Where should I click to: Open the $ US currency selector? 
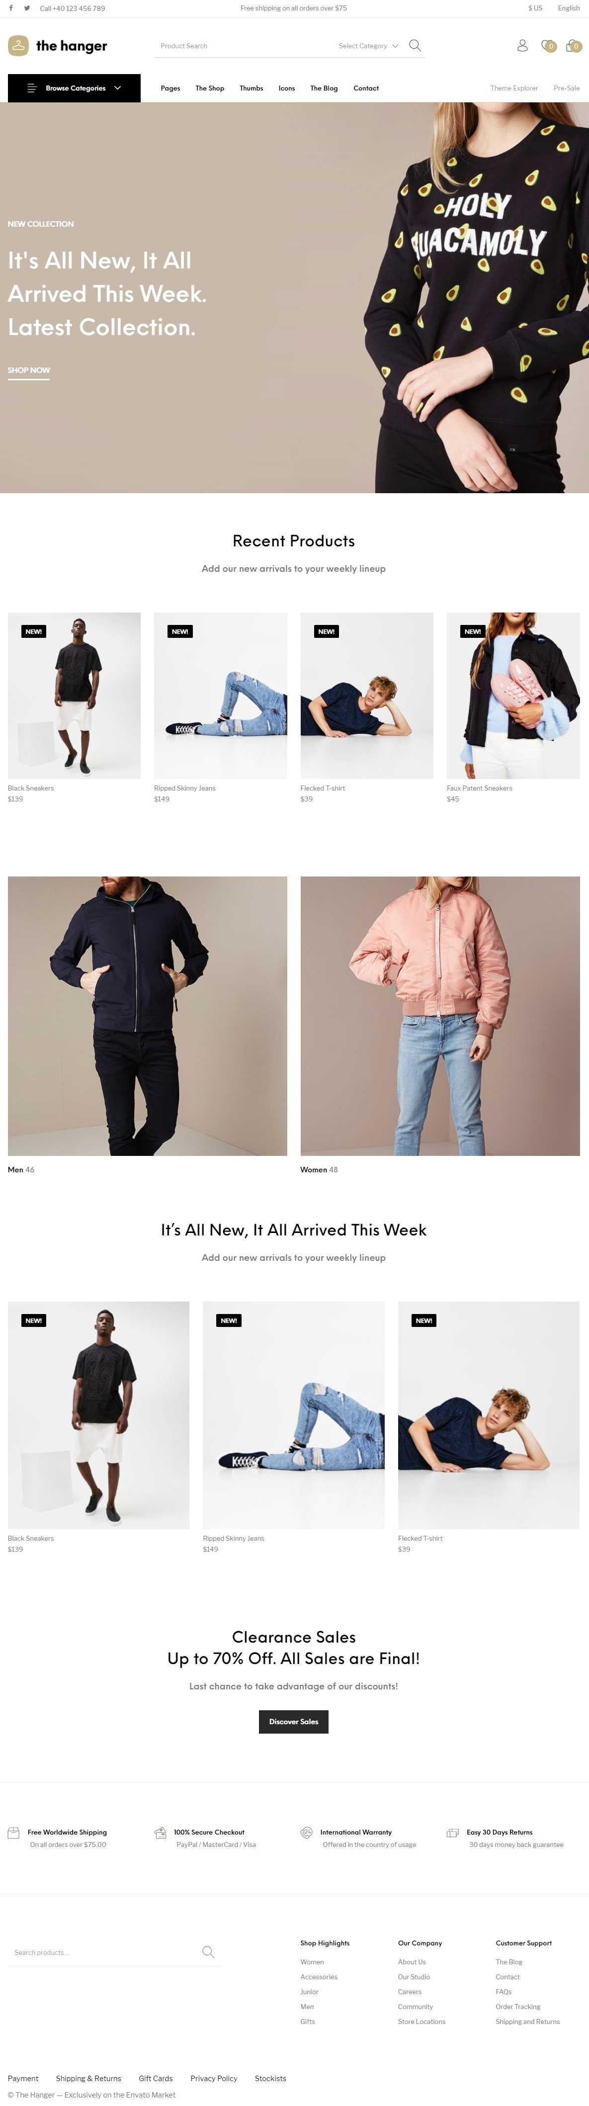coord(535,8)
